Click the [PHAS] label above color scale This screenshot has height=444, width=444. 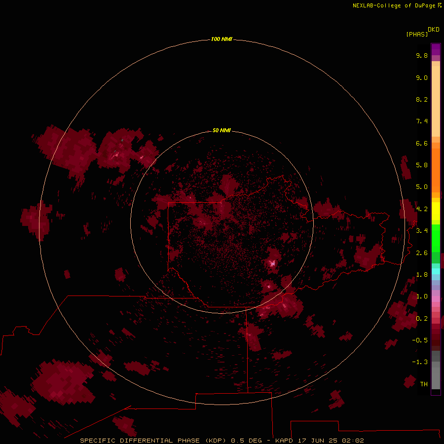[x=417, y=34]
